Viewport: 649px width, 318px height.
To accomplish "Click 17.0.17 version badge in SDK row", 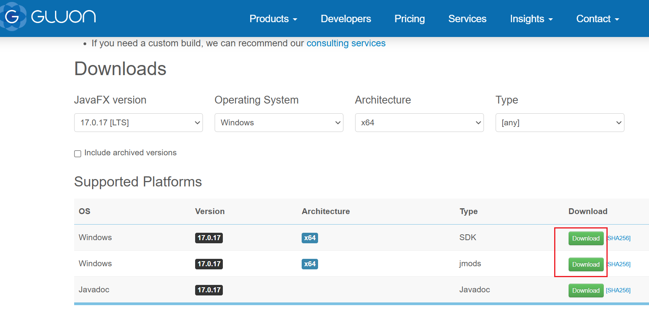I will pos(209,238).
